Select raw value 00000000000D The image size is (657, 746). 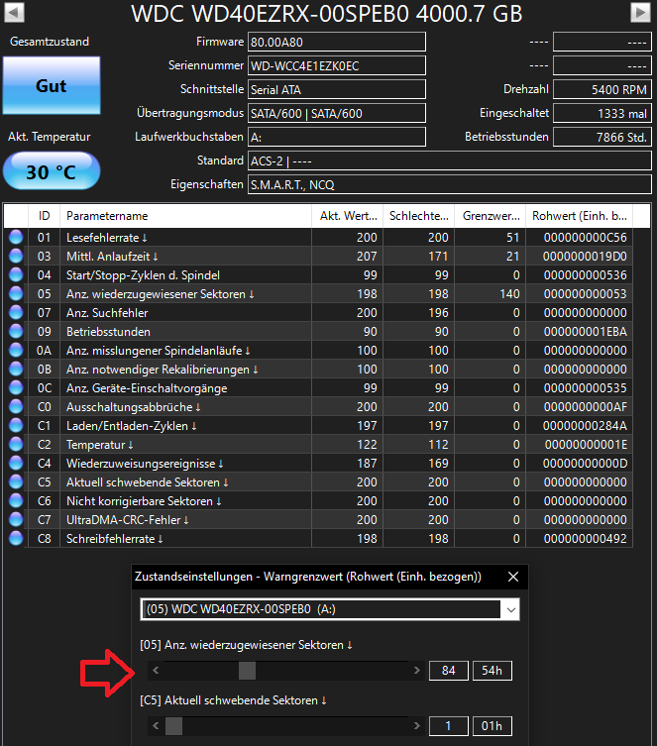click(586, 464)
